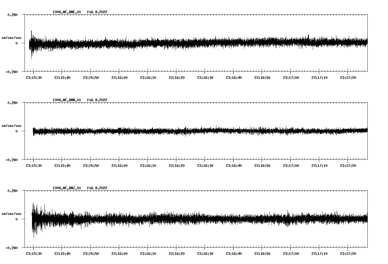Click the C006_NC_HNE_01 channel title

(x=67, y=12)
